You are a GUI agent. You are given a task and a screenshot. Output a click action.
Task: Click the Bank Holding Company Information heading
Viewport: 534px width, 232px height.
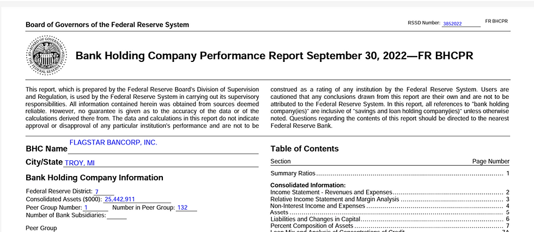[x=94, y=178]
